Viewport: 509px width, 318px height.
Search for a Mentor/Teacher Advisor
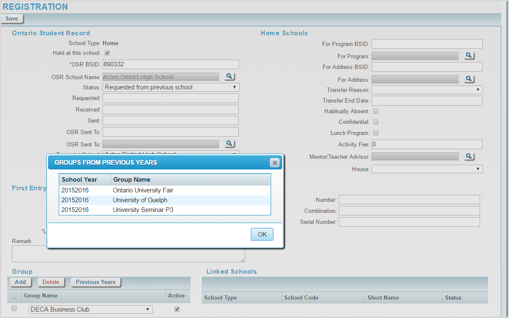coord(469,156)
